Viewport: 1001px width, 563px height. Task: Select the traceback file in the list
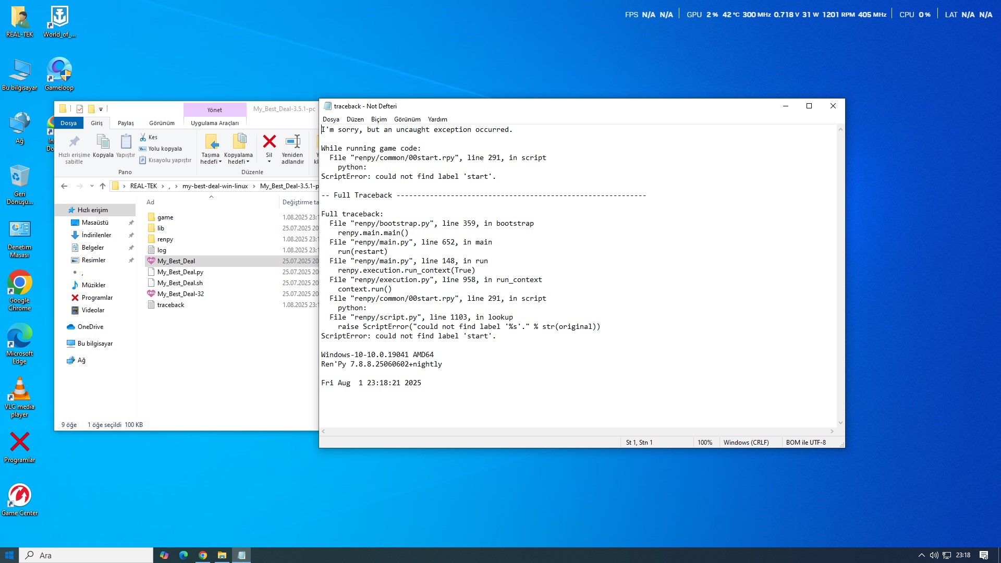170,305
